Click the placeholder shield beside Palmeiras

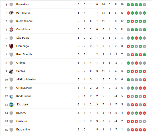coord(11,4)
